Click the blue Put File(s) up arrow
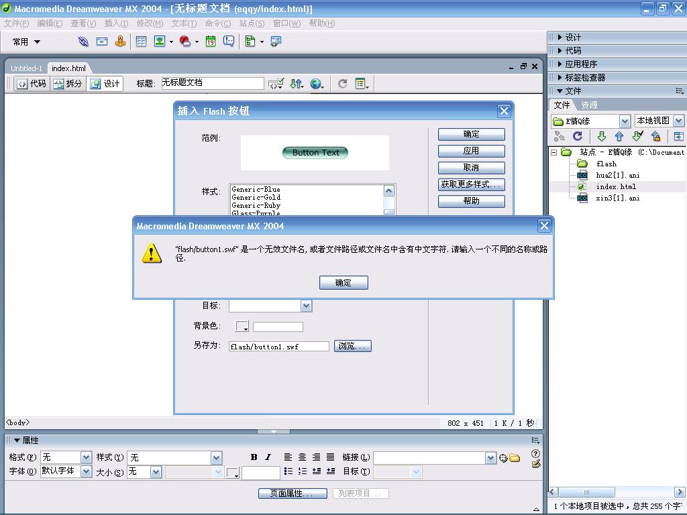Screen dimensions: 687x515 619,136
